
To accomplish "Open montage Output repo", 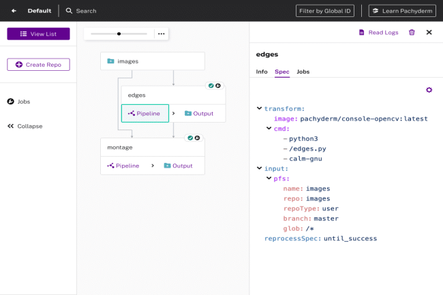I will coord(179,166).
